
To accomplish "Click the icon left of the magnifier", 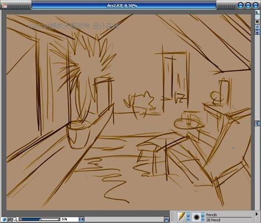I will (11, 220).
